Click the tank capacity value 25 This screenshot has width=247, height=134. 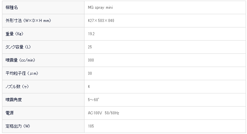90,47
